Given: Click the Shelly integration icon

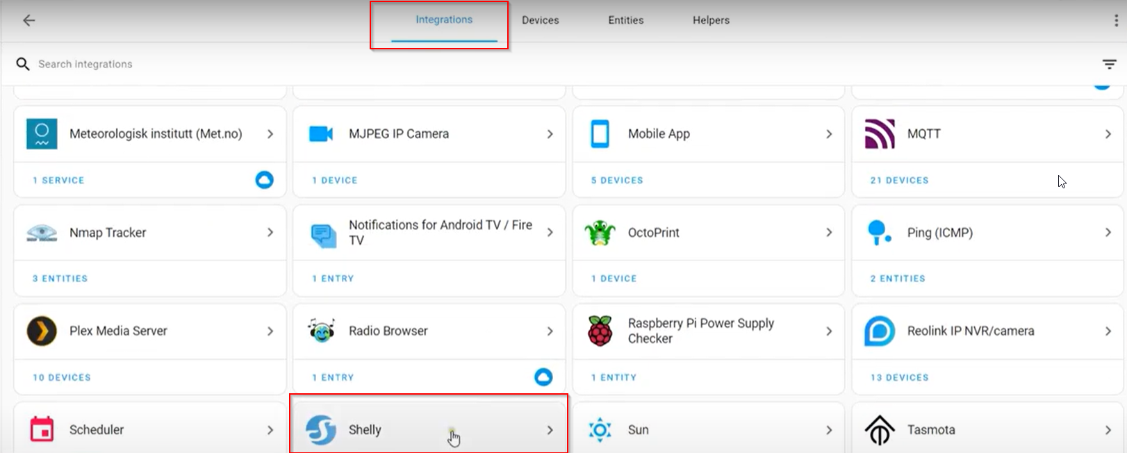Looking at the screenshot, I should 321,430.
